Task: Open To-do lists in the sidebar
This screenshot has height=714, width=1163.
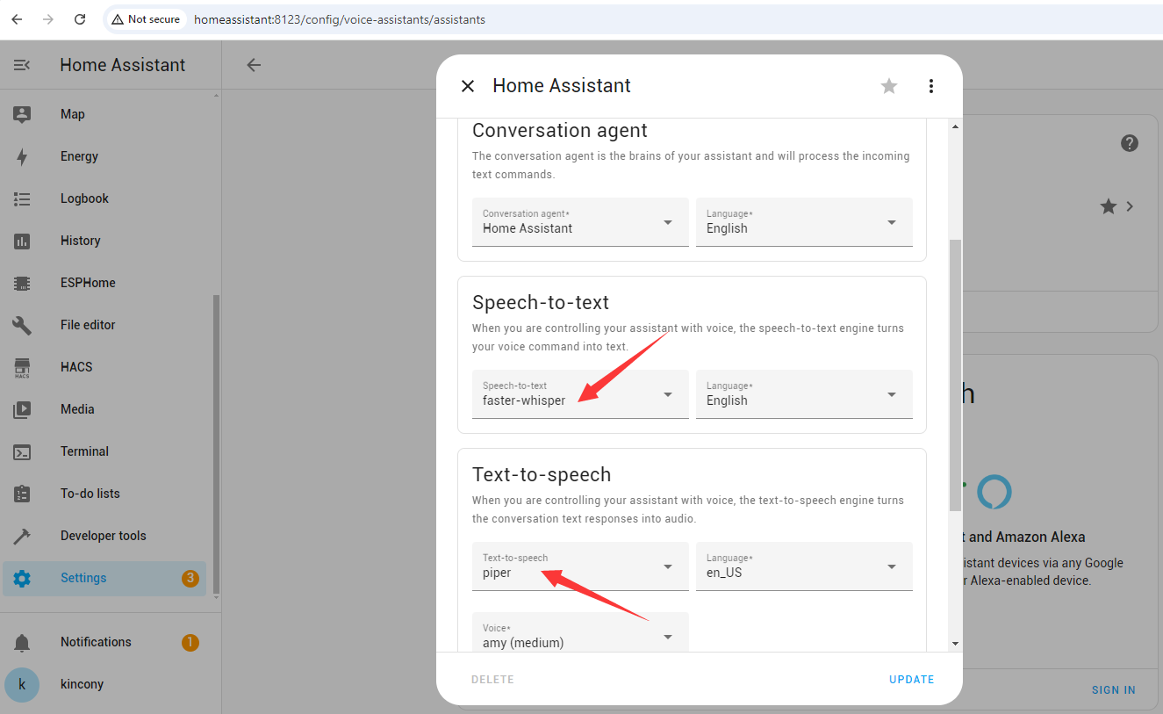Action: (x=104, y=494)
